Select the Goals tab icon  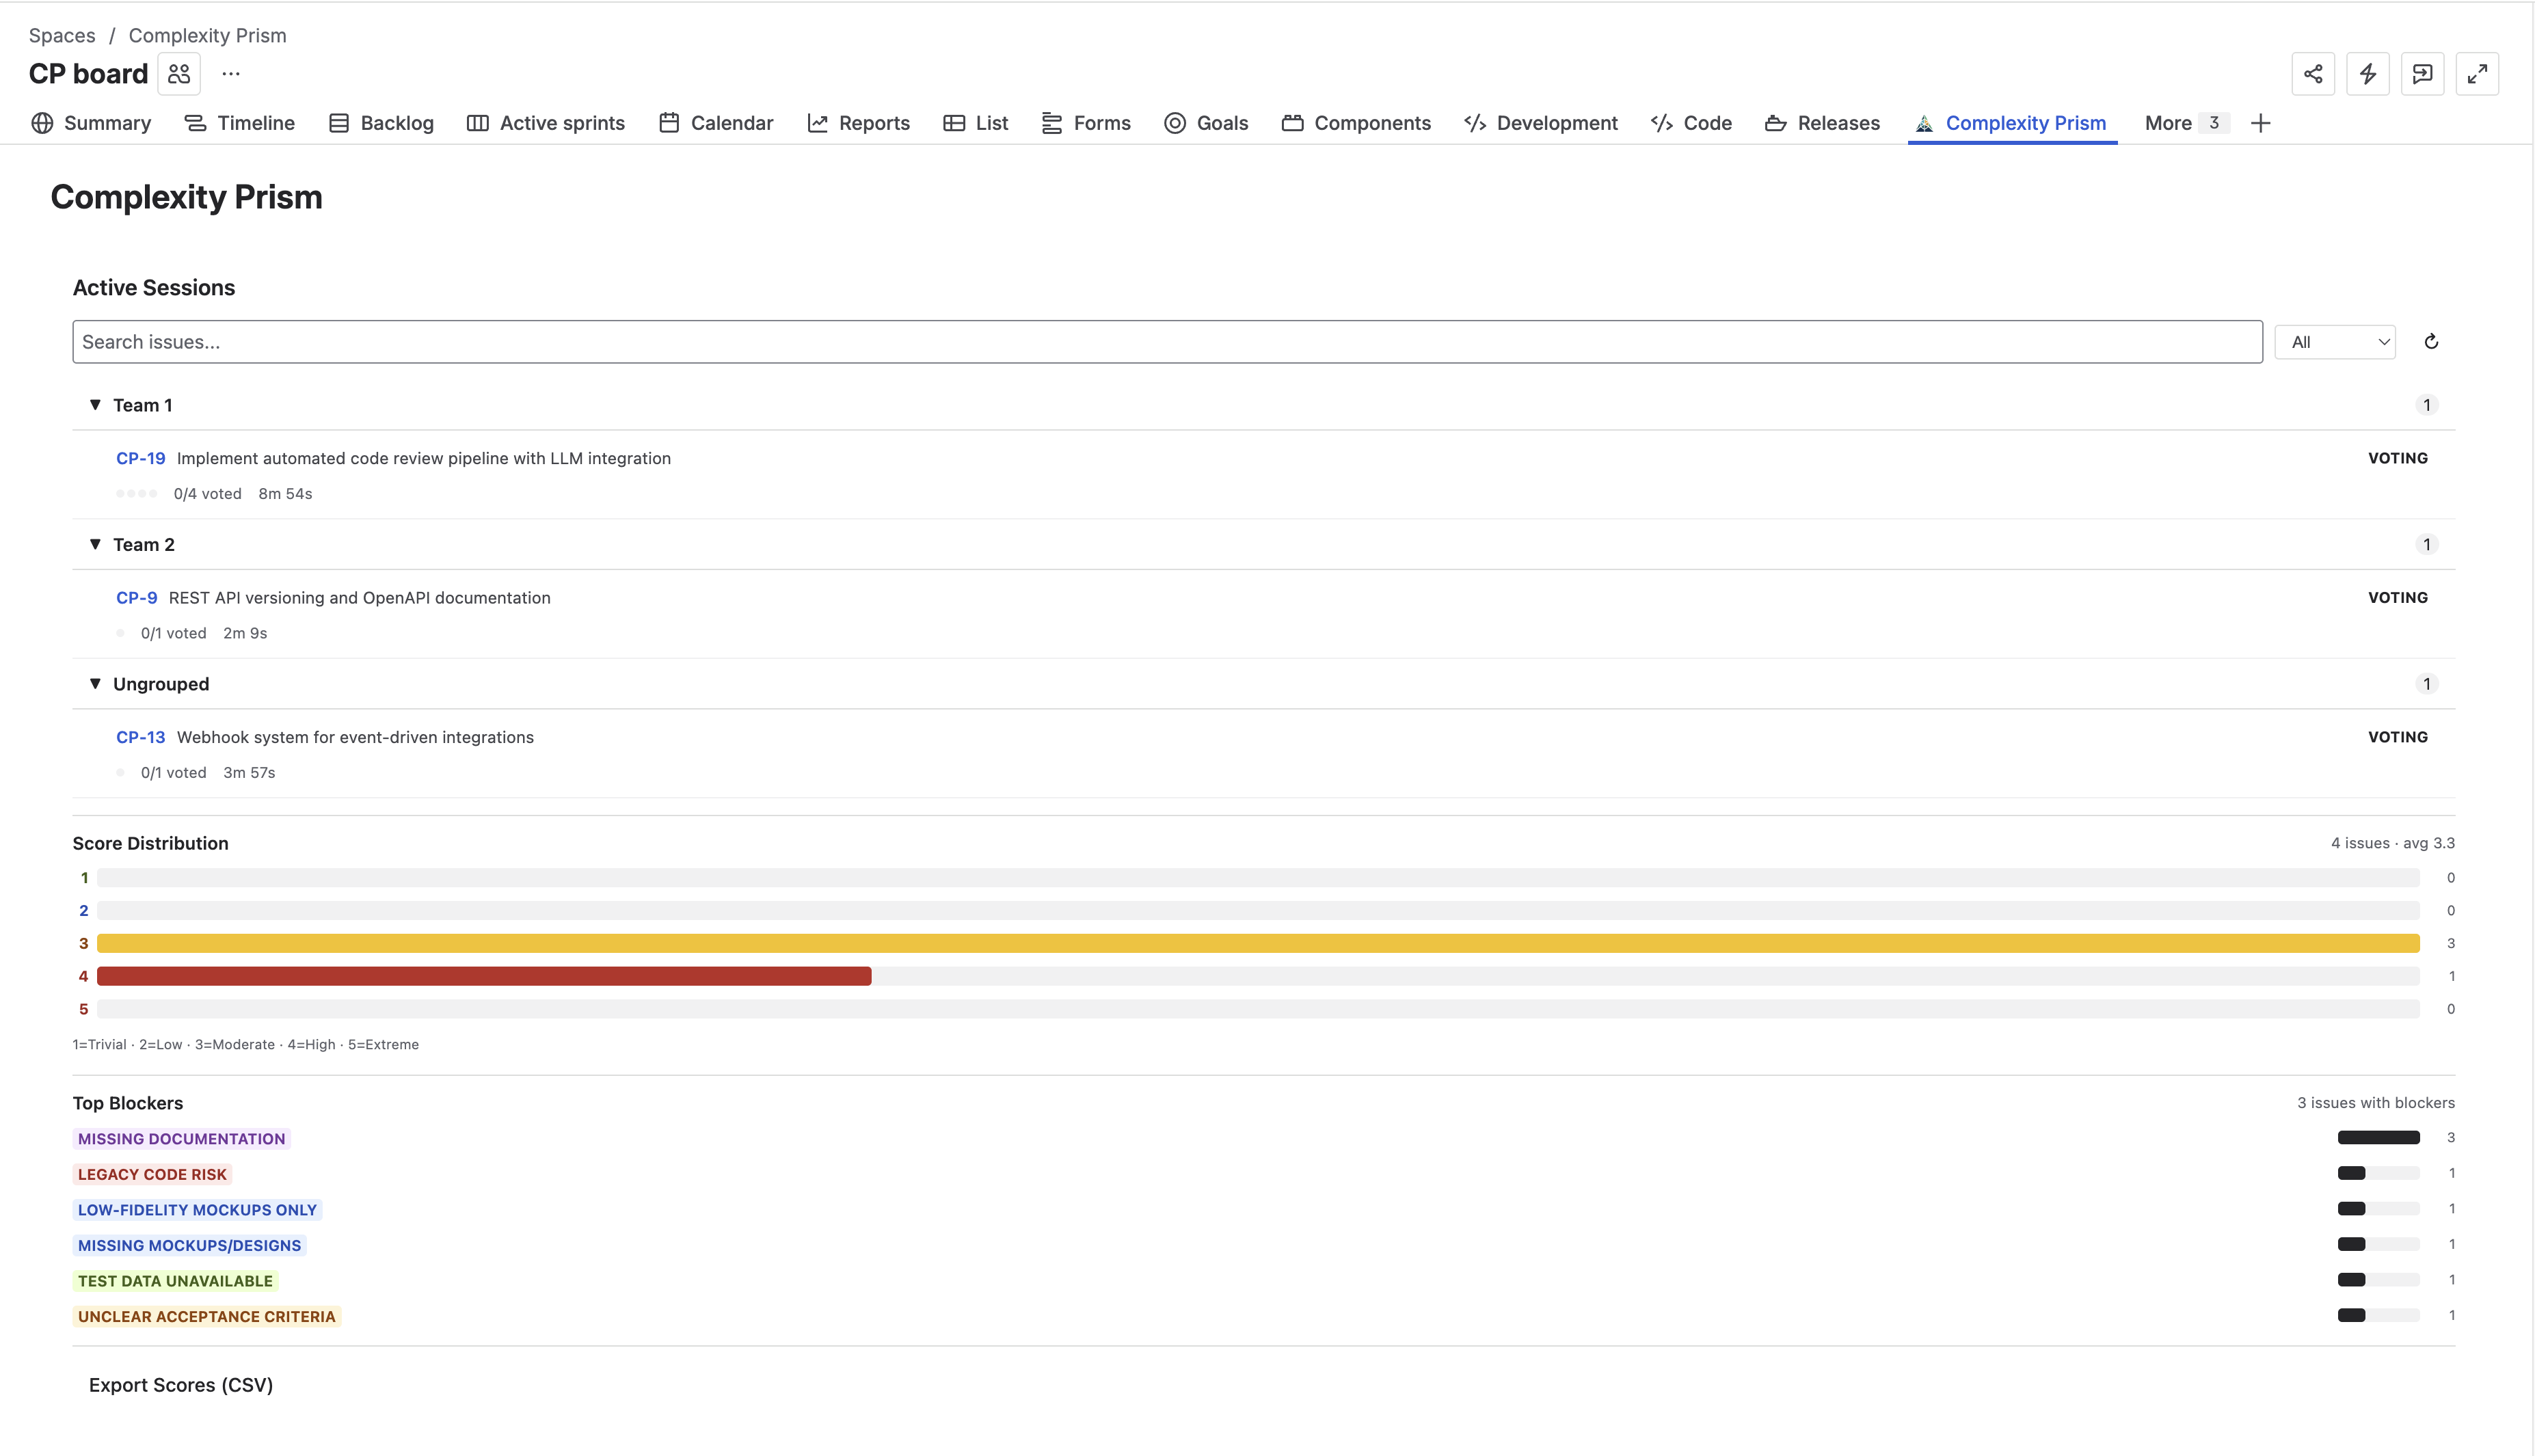[1175, 122]
